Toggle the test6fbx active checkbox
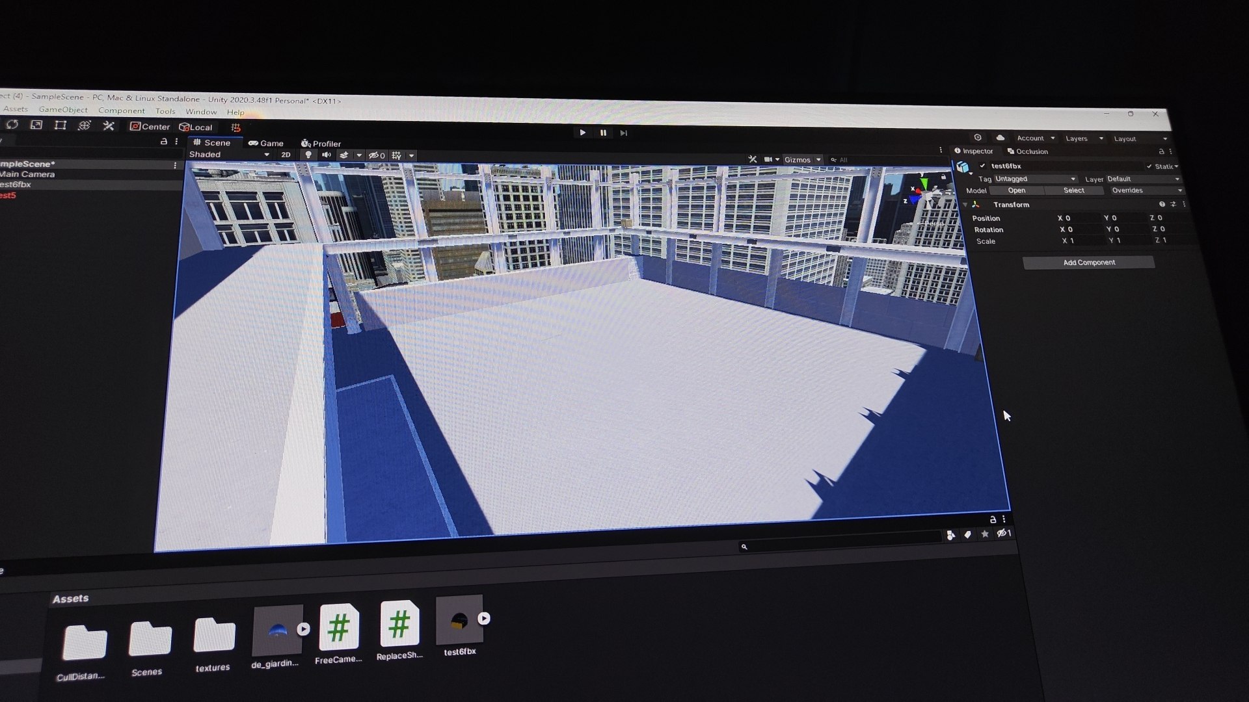 (982, 166)
